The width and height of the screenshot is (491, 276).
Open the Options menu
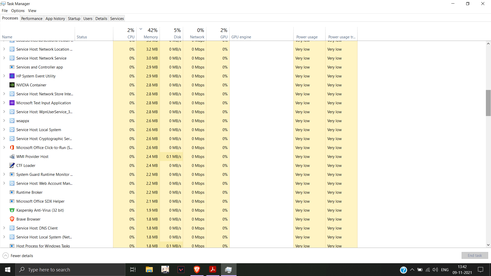[18, 10]
